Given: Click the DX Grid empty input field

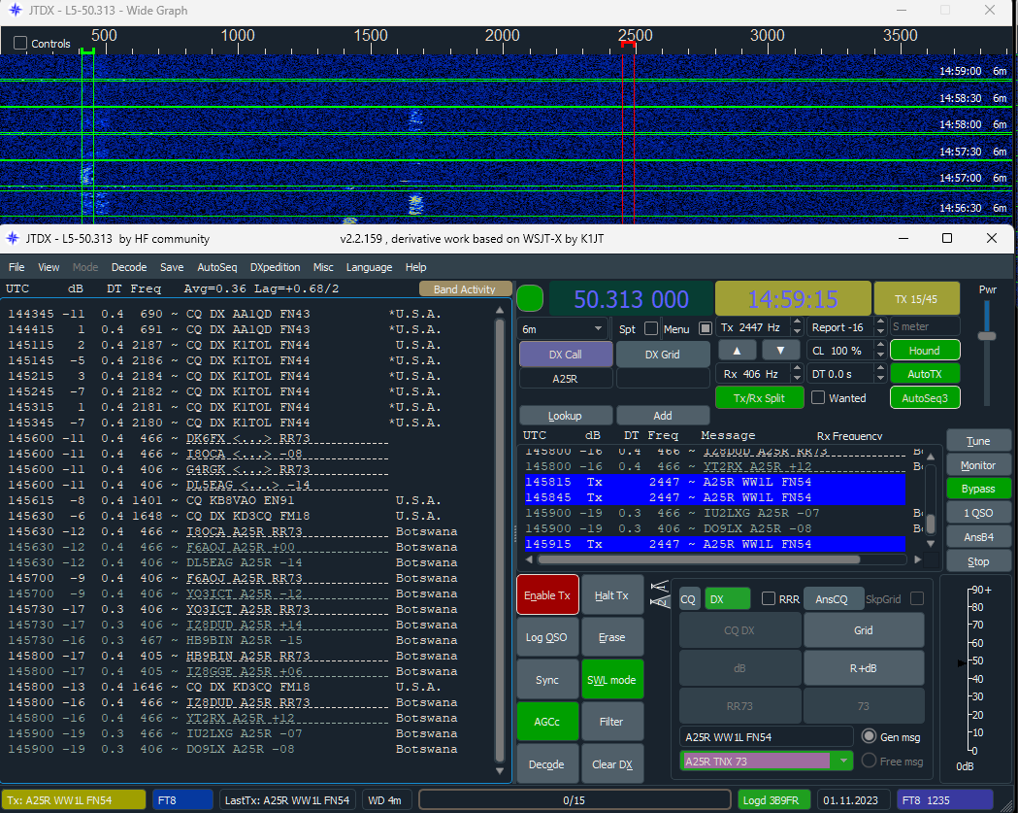Looking at the screenshot, I should pos(662,378).
